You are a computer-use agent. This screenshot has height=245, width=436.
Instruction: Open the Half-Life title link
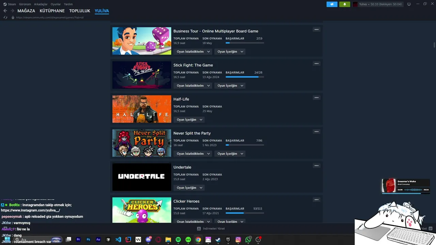(181, 99)
